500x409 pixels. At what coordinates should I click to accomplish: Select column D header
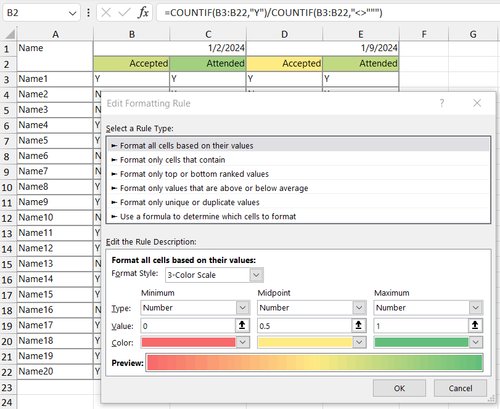coord(284,34)
